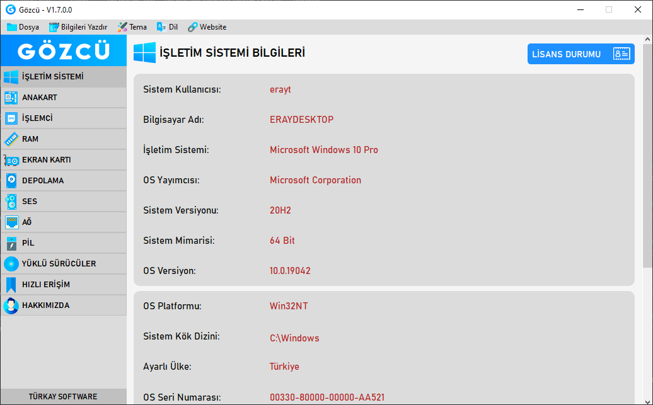
Task: Close the Gözcü window
Action: (638, 9)
